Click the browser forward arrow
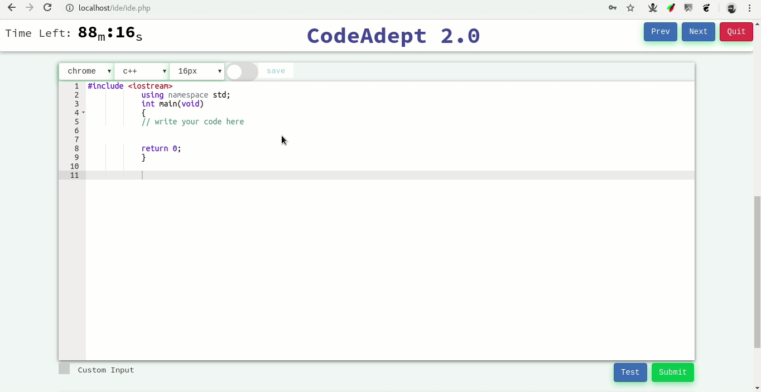This screenshot has height=392, width=761. coord(30,8)
